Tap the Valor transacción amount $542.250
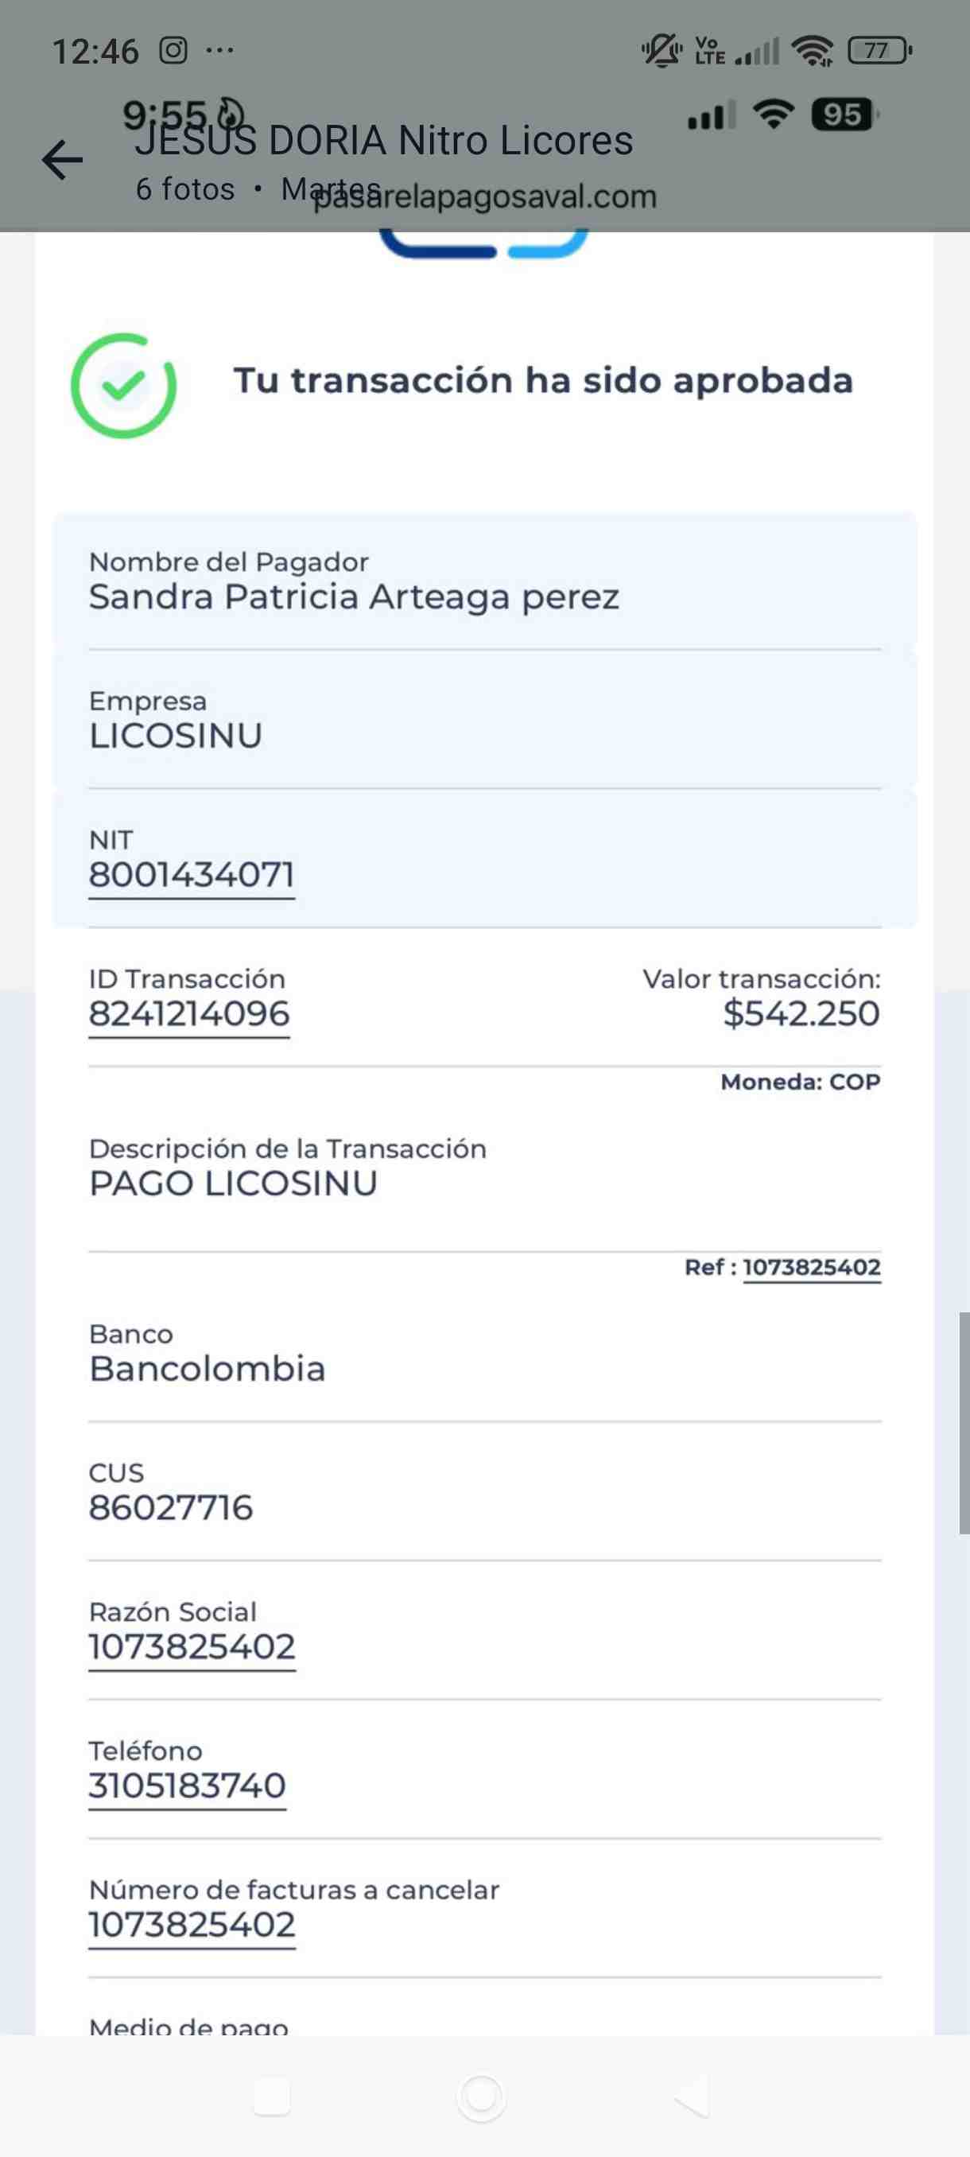Viewport: 970px width, 2157px height. click(x=801, y=1014)
